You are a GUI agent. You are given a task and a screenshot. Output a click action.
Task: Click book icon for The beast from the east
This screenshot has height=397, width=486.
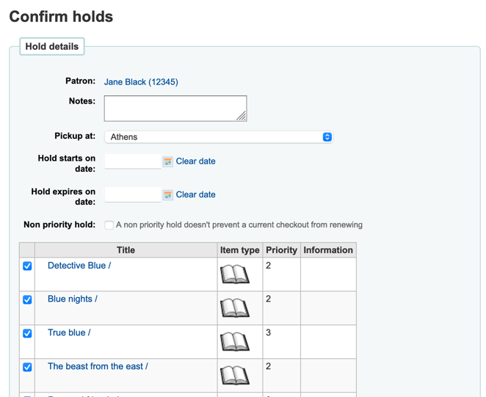[x=235, y=376]
